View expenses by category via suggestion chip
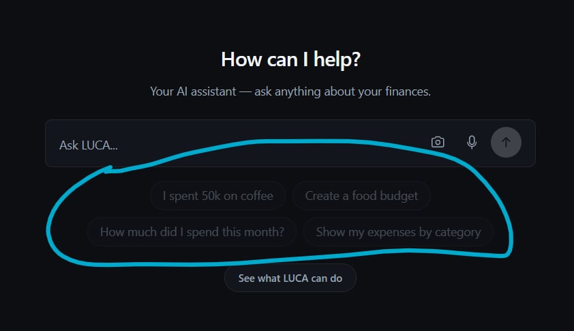The height and width of the screenshot is (331, 574). point(398,231)
